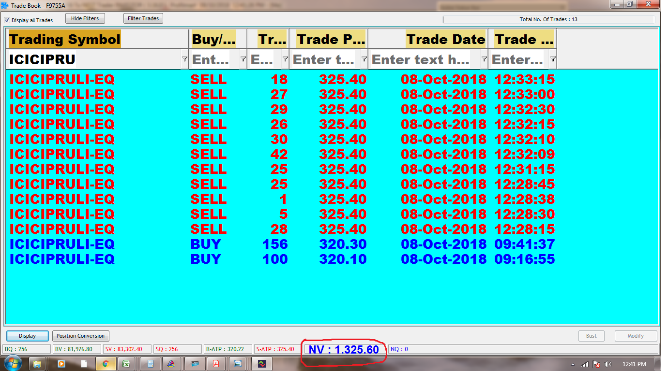This screenshot has width=668, height=371.
Task: Open Excel from the taskbar
Action: (126, 364)
